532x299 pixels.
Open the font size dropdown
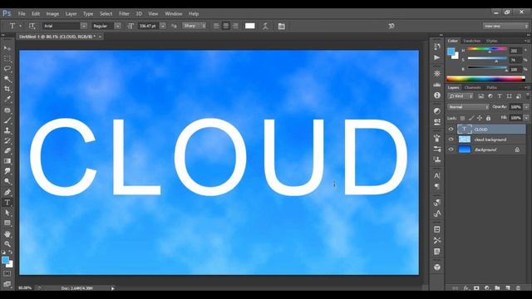point(163,26)
